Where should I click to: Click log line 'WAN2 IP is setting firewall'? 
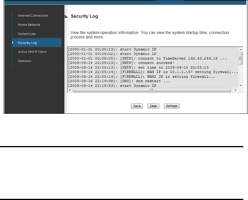(141, 77)
